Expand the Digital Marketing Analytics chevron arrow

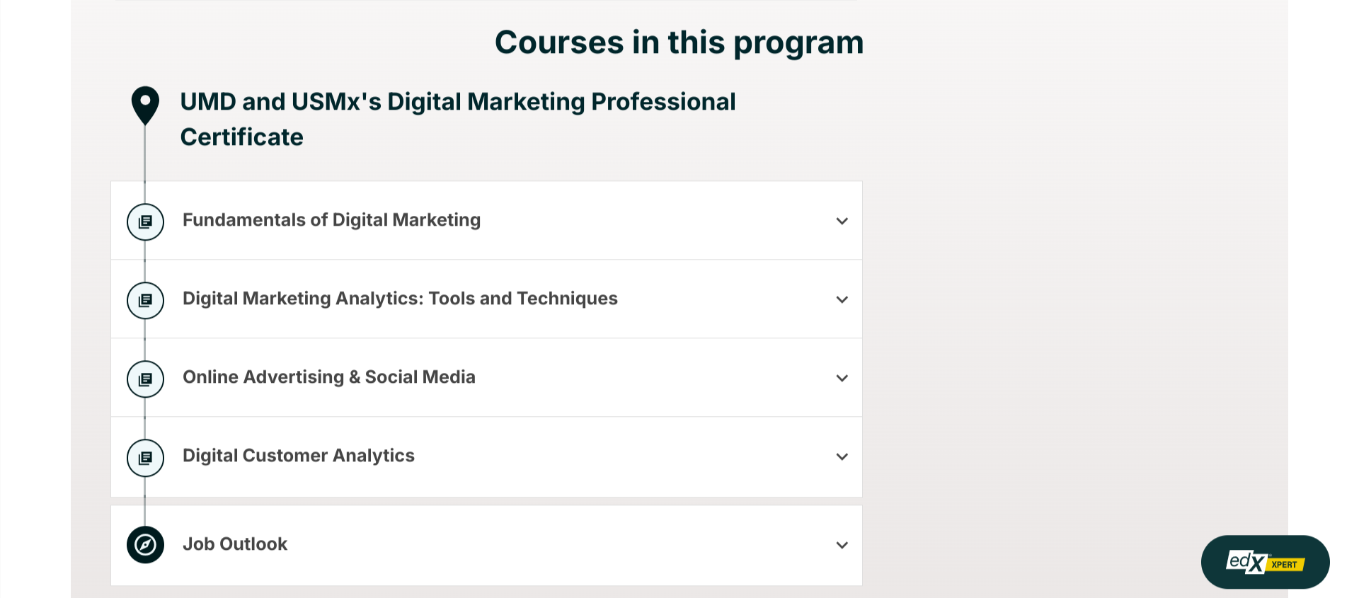[x=842, y=299]
